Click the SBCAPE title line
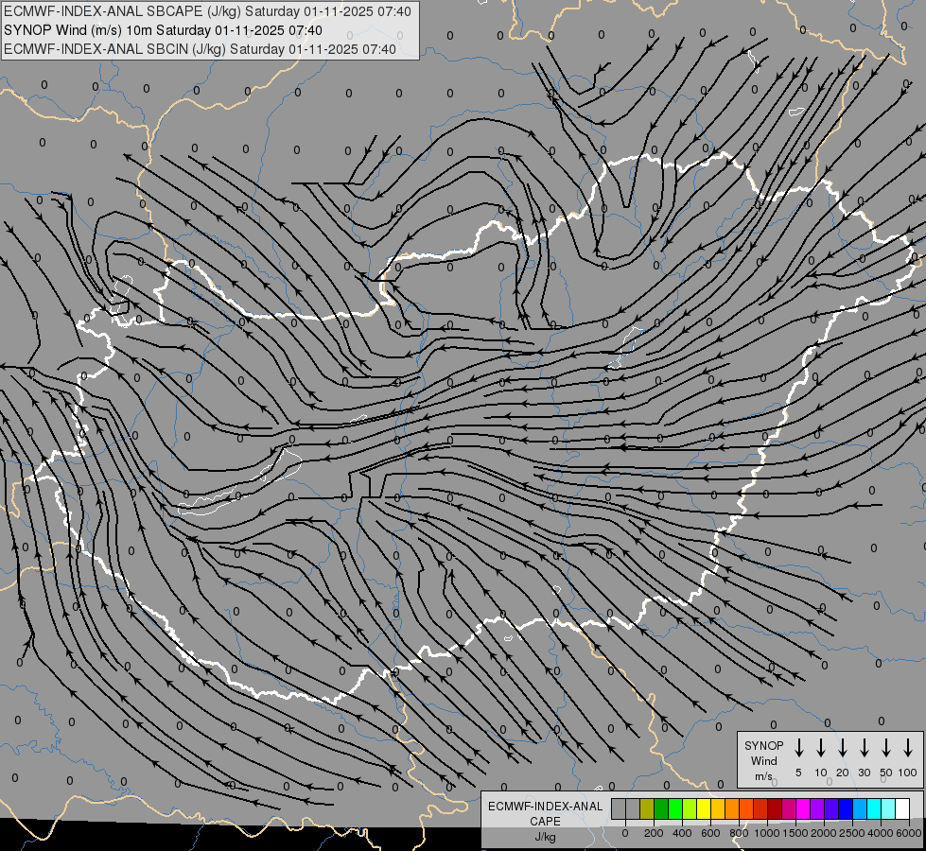Viewport: 926px width, 851px height. [x=207, y=11]
